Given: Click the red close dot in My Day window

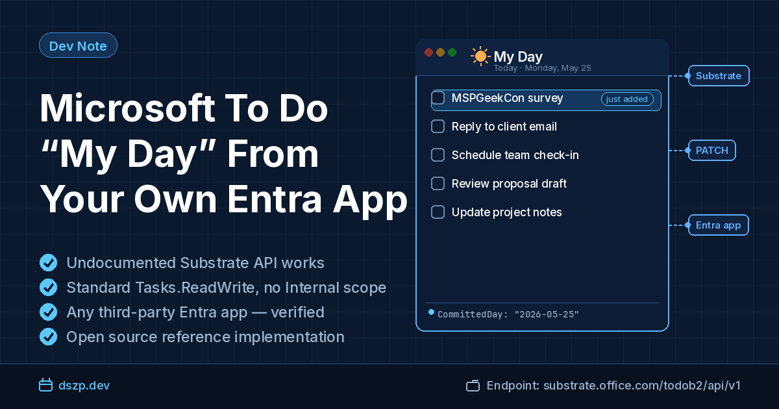Looking at the screenshot, I should [428, 52].
